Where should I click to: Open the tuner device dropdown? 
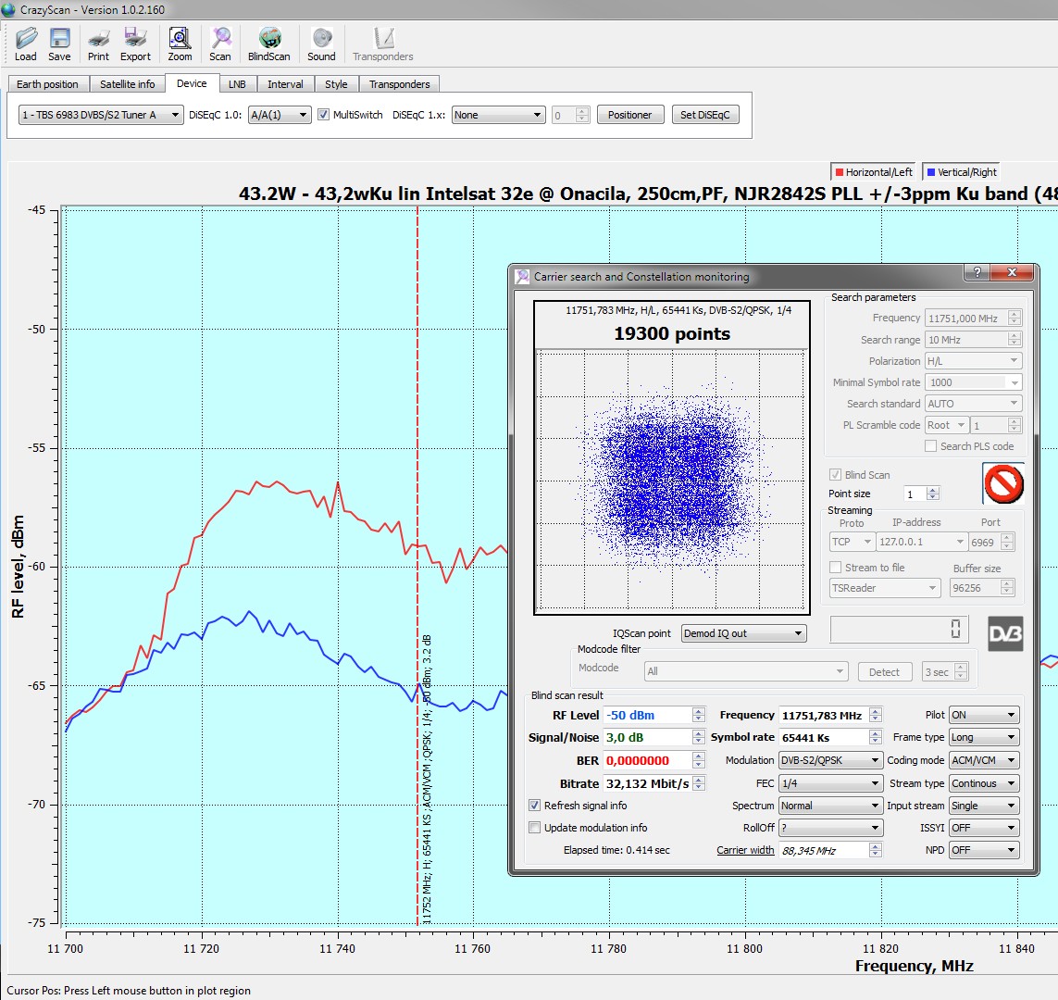click(x=101, y=115)
